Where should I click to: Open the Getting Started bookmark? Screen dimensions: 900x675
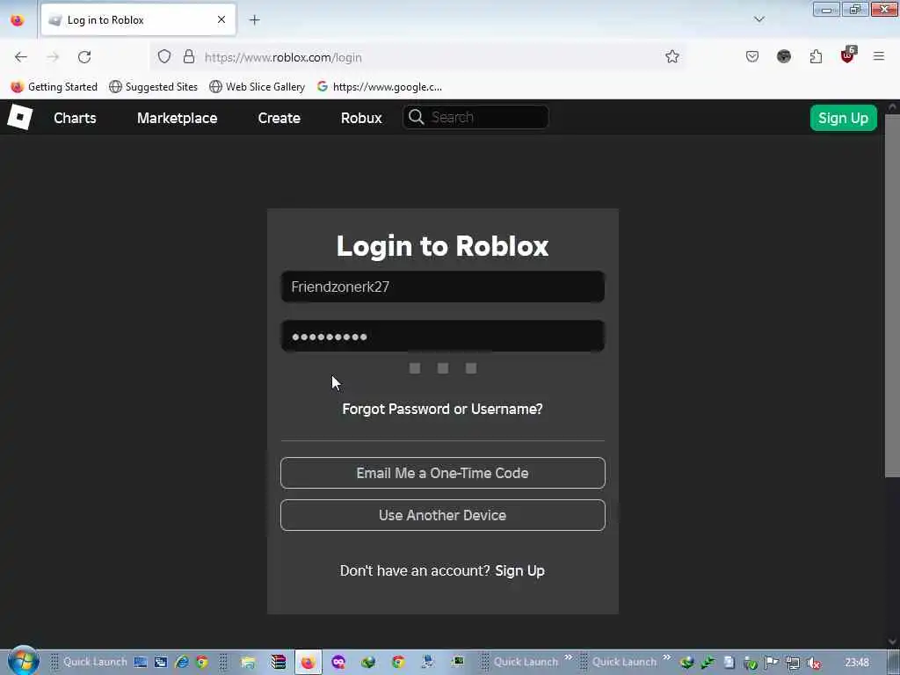54,87
